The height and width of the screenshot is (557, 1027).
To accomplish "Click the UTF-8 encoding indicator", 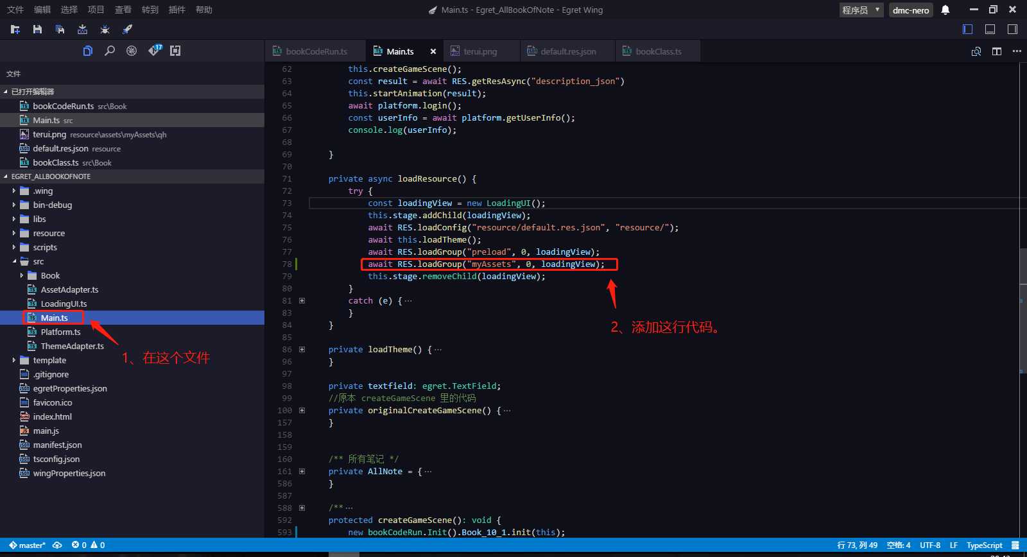I will pos(930,545).
